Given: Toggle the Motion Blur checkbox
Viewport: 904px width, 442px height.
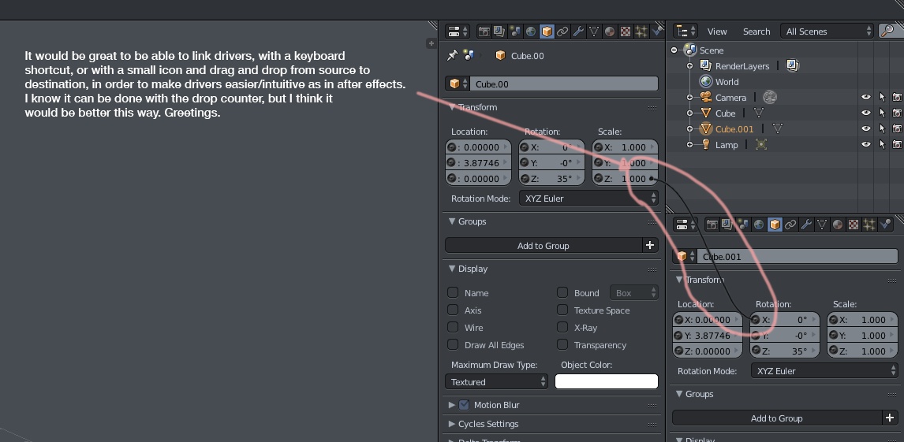Looking at the screenshot, I should coord(464,405).
